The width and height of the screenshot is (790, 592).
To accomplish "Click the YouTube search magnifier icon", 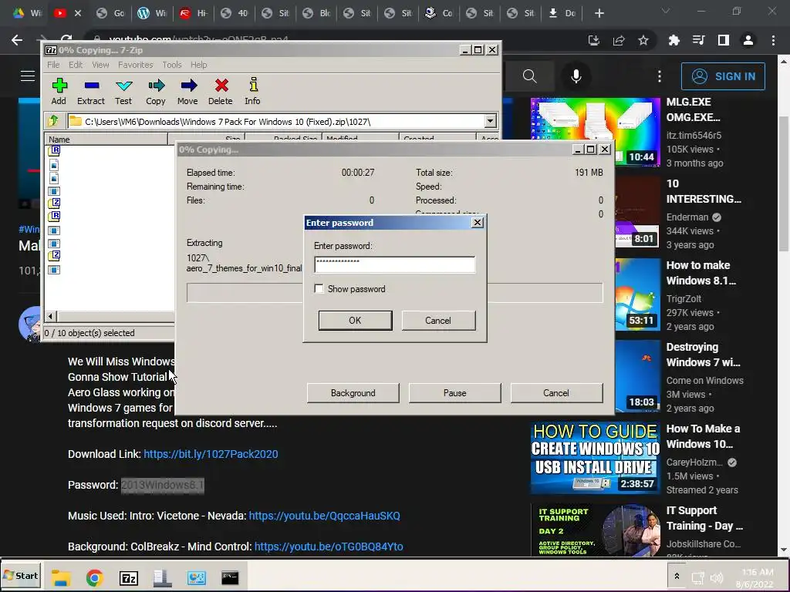I will (x=529, y=76).
